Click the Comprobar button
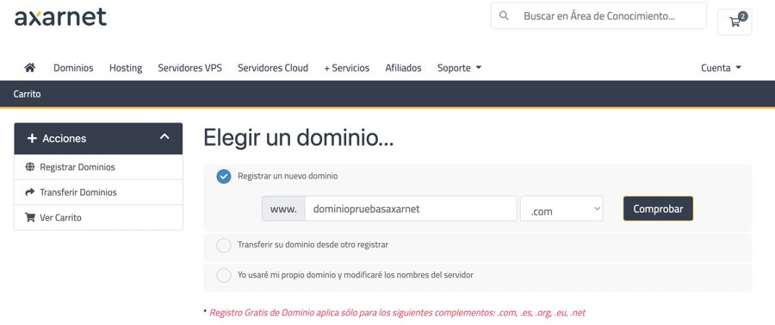Screen dimensions: 775x325 658,209
